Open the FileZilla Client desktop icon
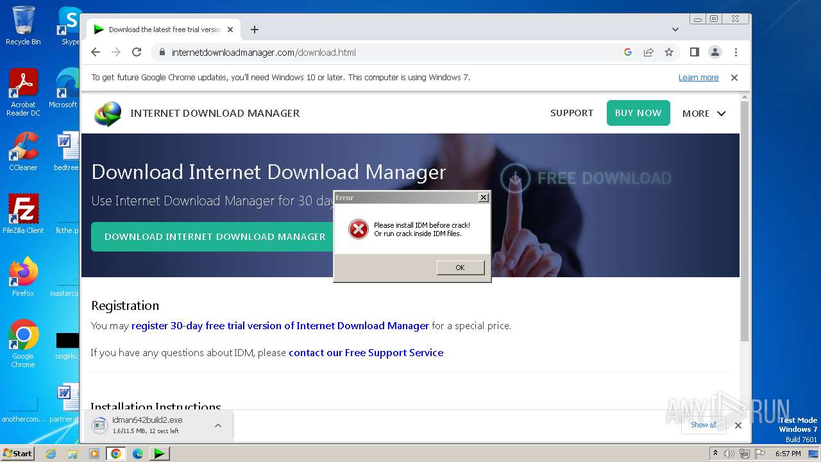 (x=23, y=214)
